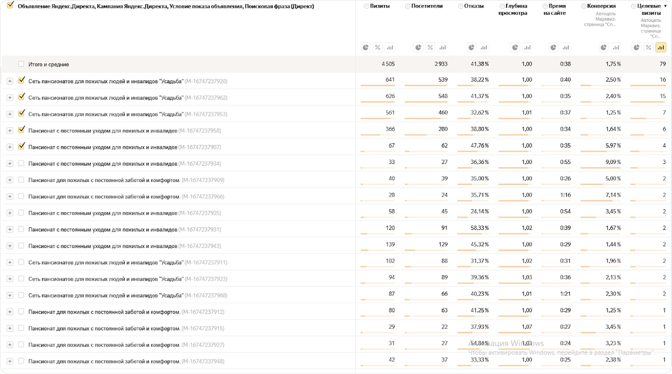Image resolution: width=672 pixels, height=374 pixels.
Task: Click help icon next to Отказы header
Action: coord(461,6)
